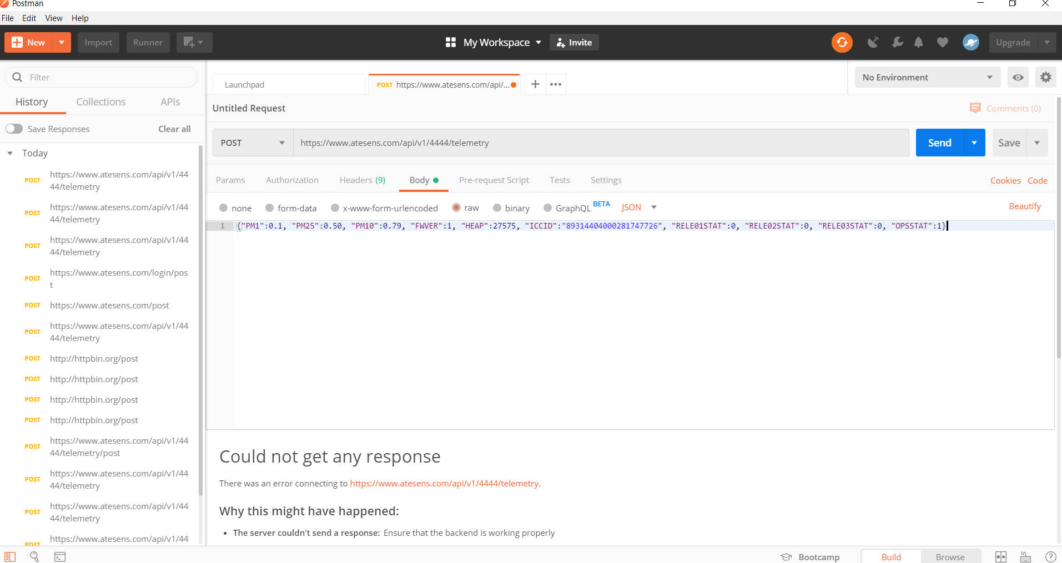Viewport: 1062px width, 563px height.
Task: Open the API Network planet icon
Action: [x=970, y=42]
